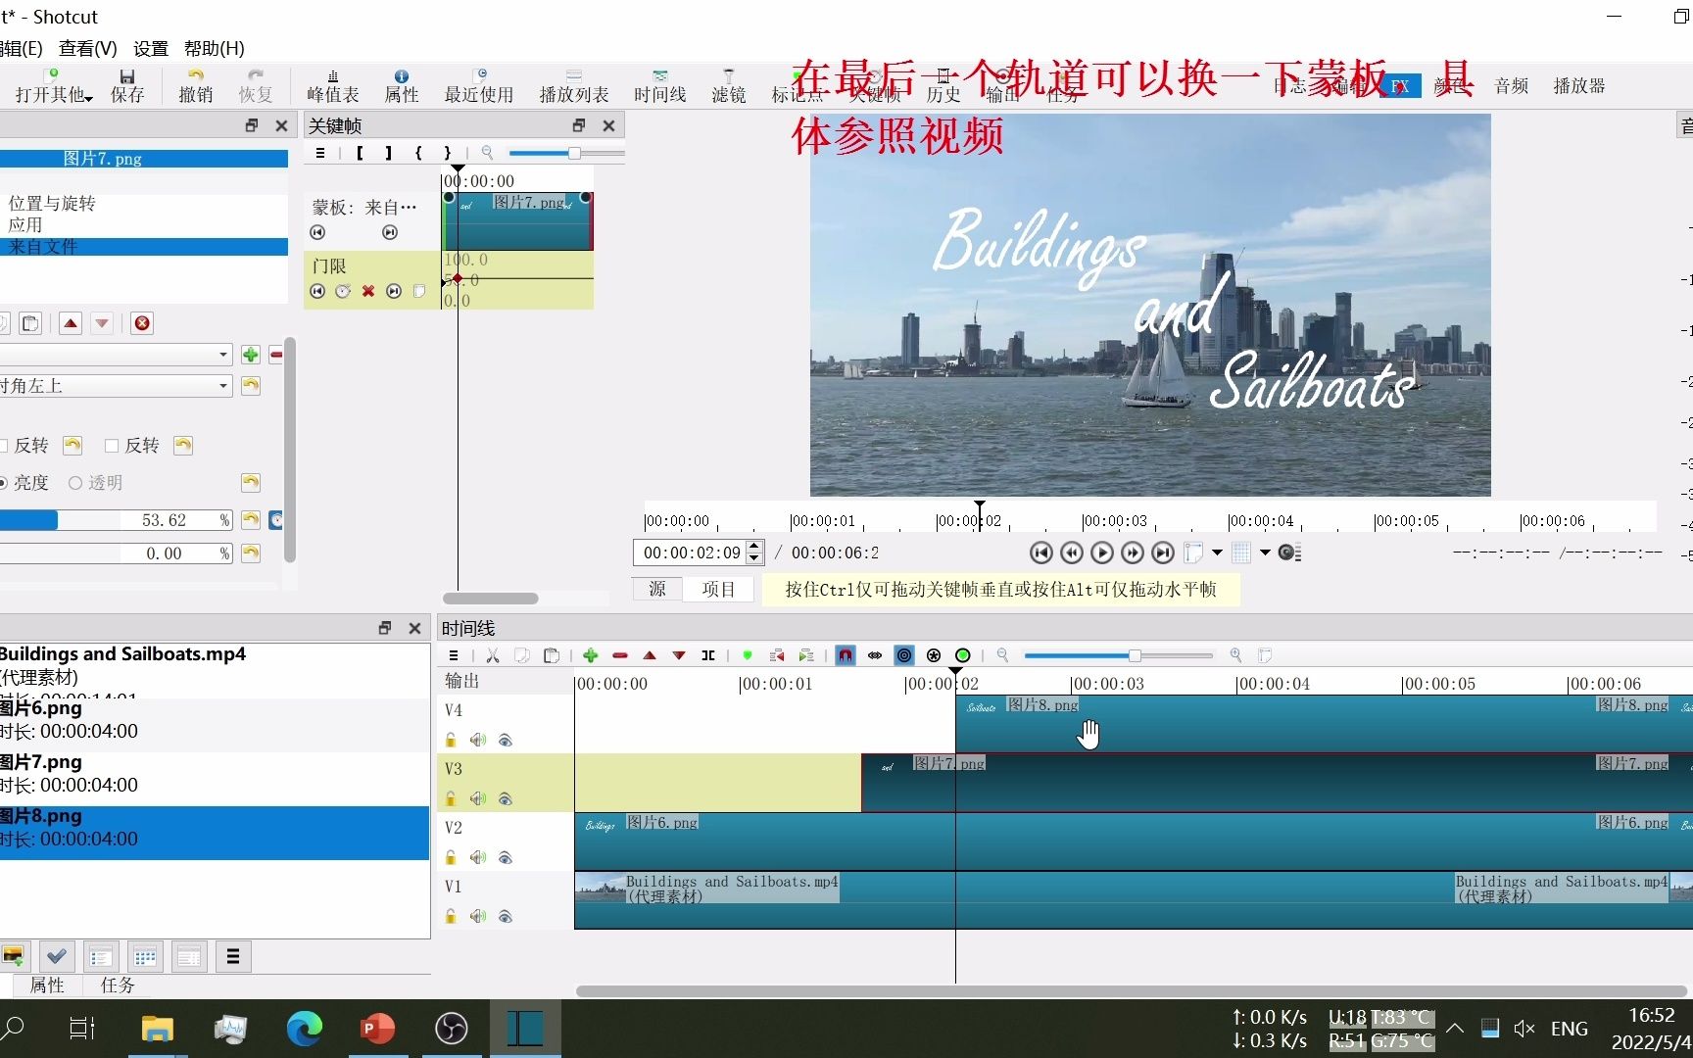Click the 撤销 (Undo) toolbar icon
This screenshot has height=1058, width=1693.
195,85
